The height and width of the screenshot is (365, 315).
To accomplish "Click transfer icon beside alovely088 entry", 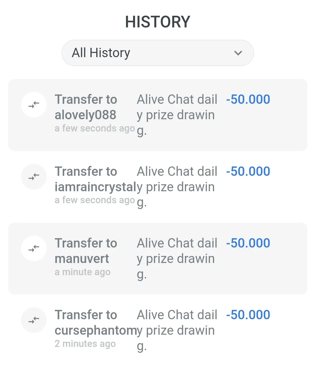I will tap(34, 105).
